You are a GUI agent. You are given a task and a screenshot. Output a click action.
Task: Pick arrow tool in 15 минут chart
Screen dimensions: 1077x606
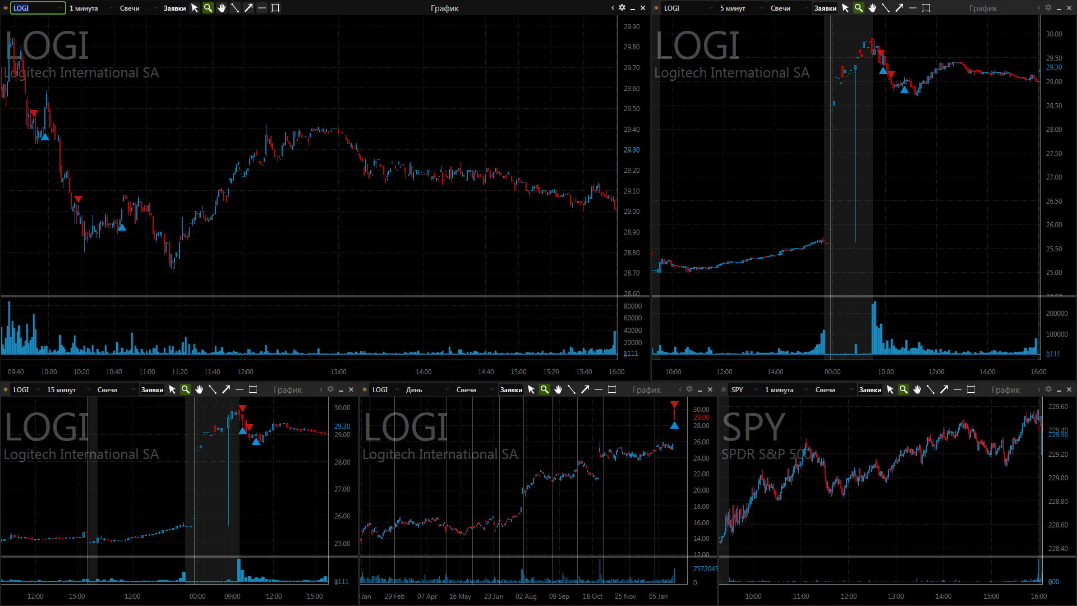pos(226,389)
